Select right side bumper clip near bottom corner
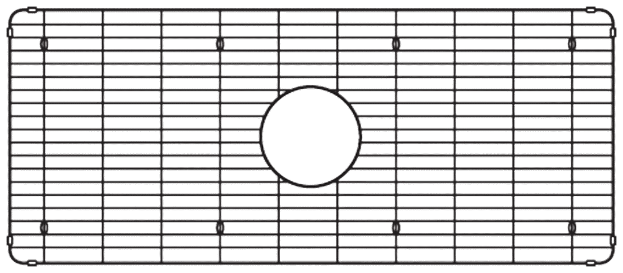623x273 pixels. tap(614, 239)
